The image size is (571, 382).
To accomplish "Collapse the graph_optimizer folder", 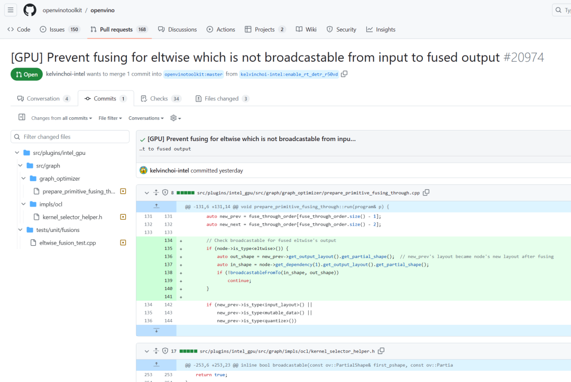I will coord(23,178).
